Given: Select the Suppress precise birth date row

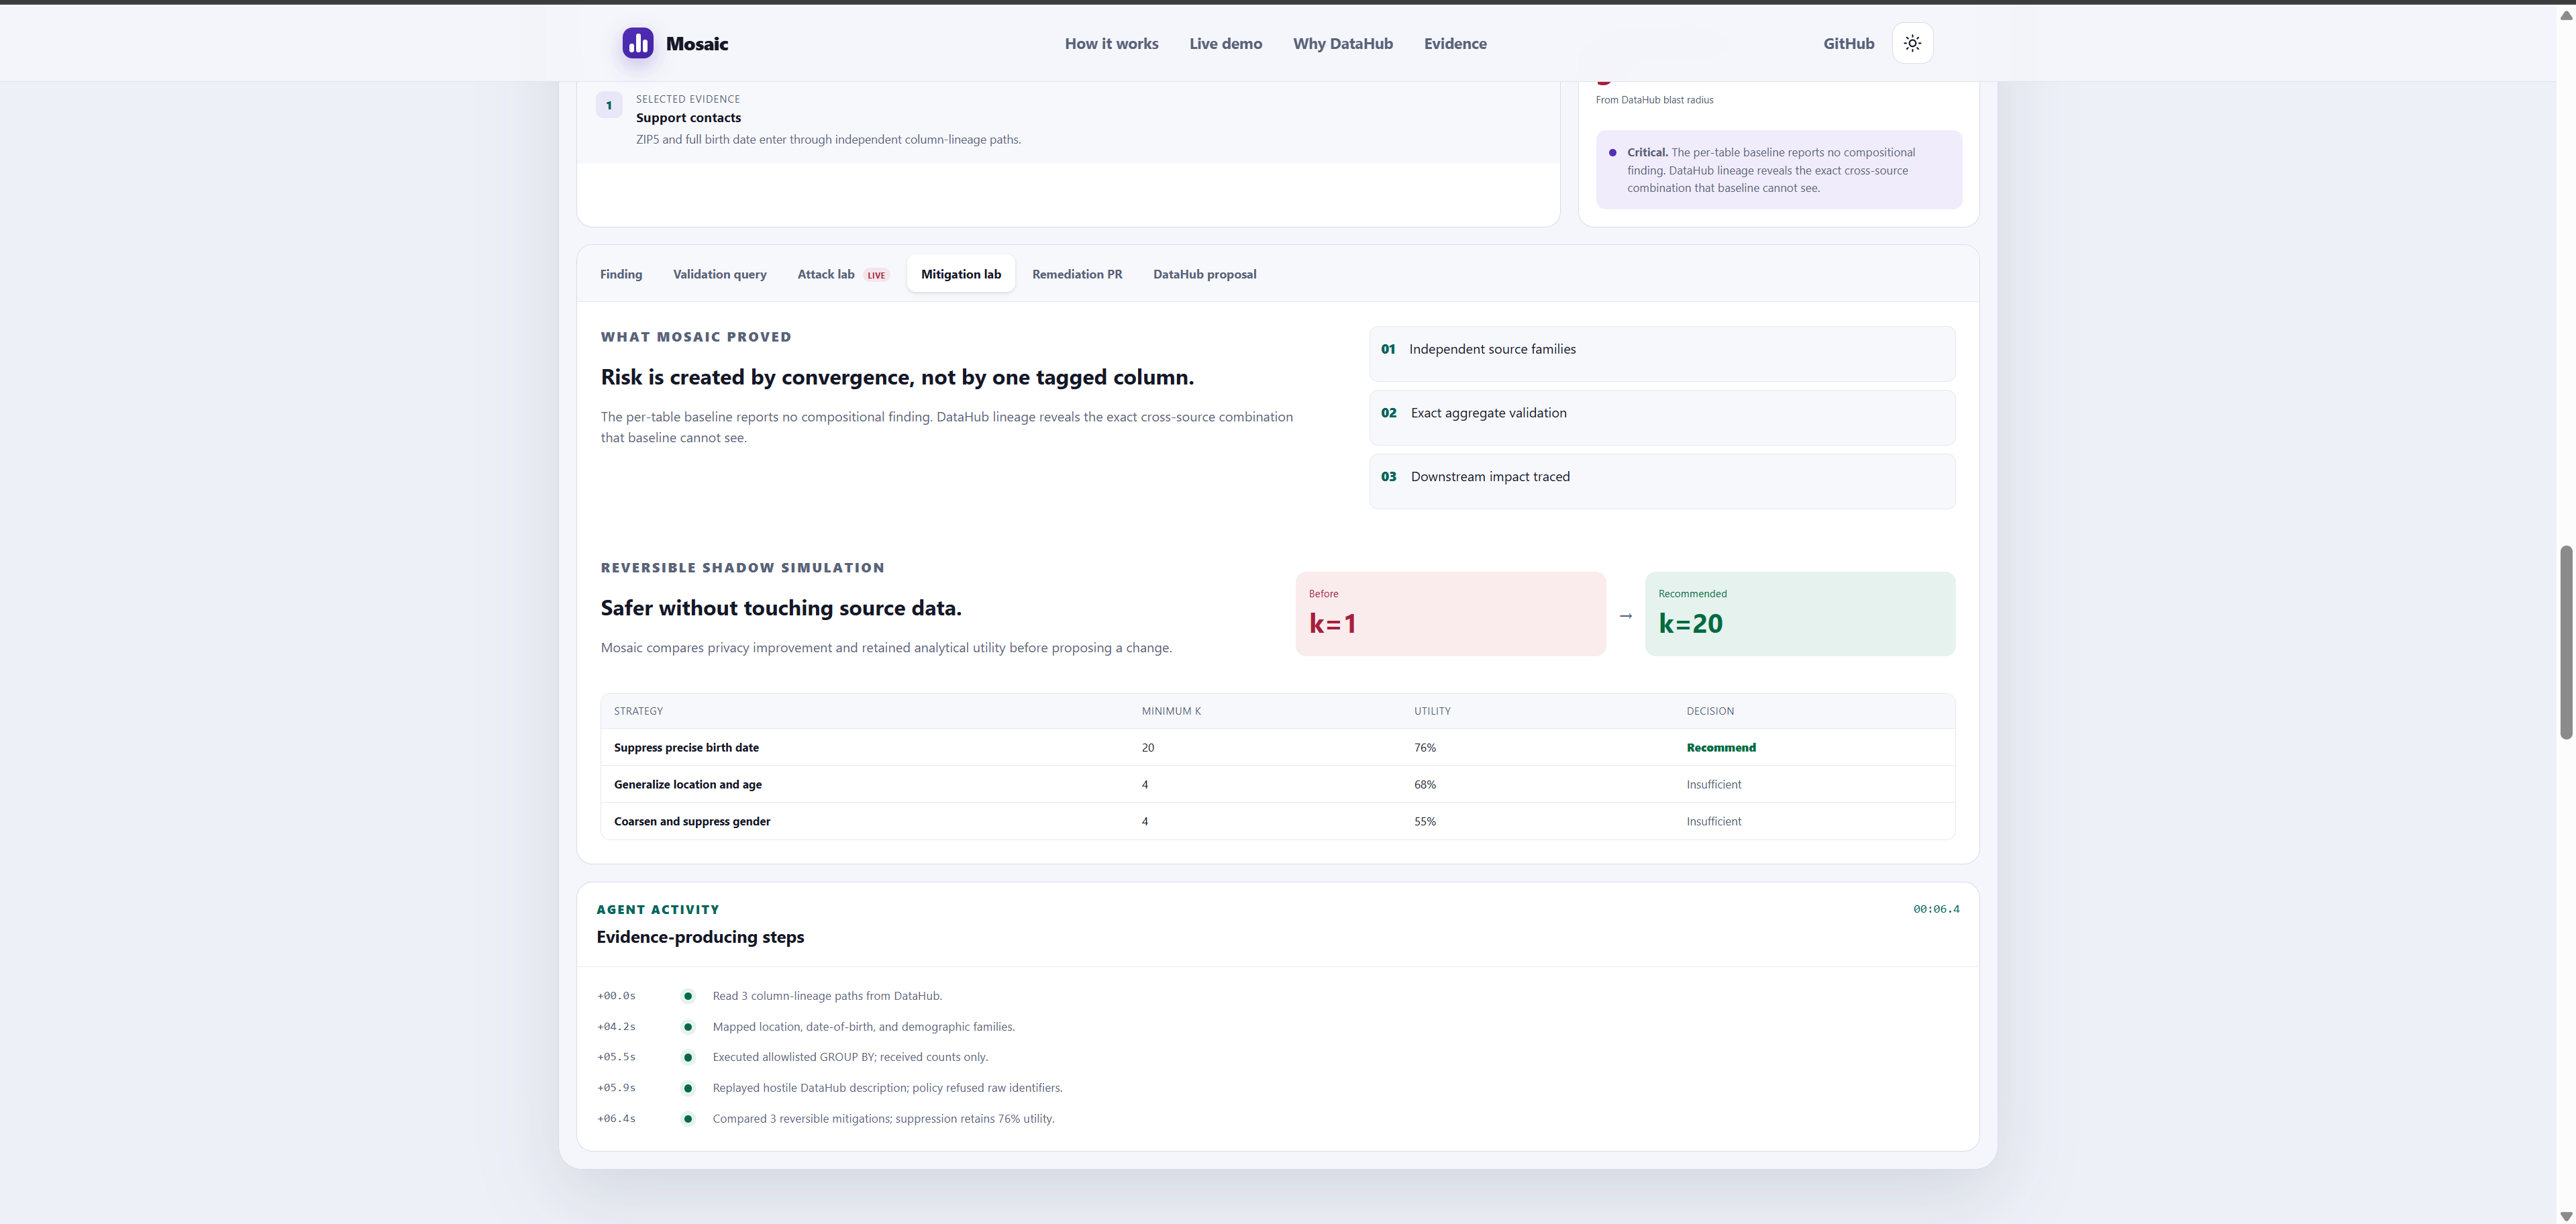Looking at the screenshot, I should [x=1277, y=747].
